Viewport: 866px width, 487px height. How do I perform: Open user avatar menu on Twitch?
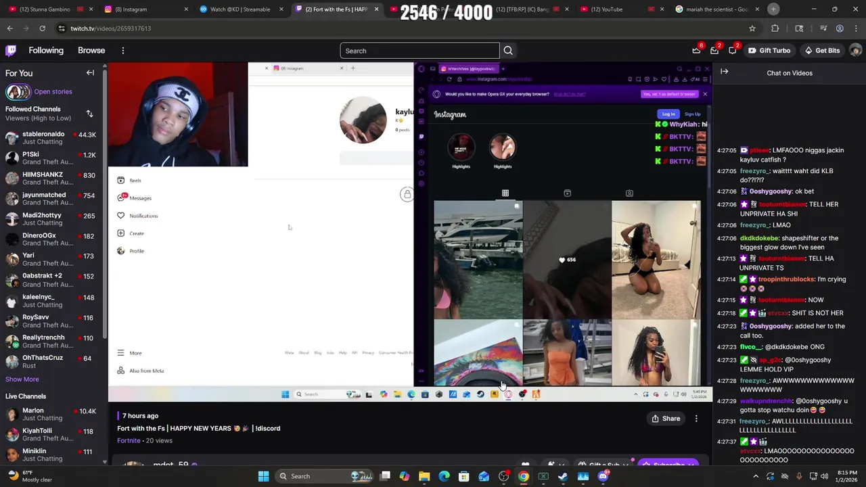(x=855, y=51)
